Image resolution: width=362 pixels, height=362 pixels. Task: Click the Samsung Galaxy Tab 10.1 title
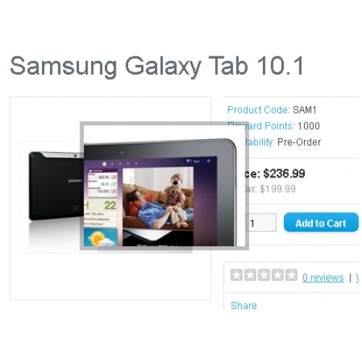click(x=156, y=66)
